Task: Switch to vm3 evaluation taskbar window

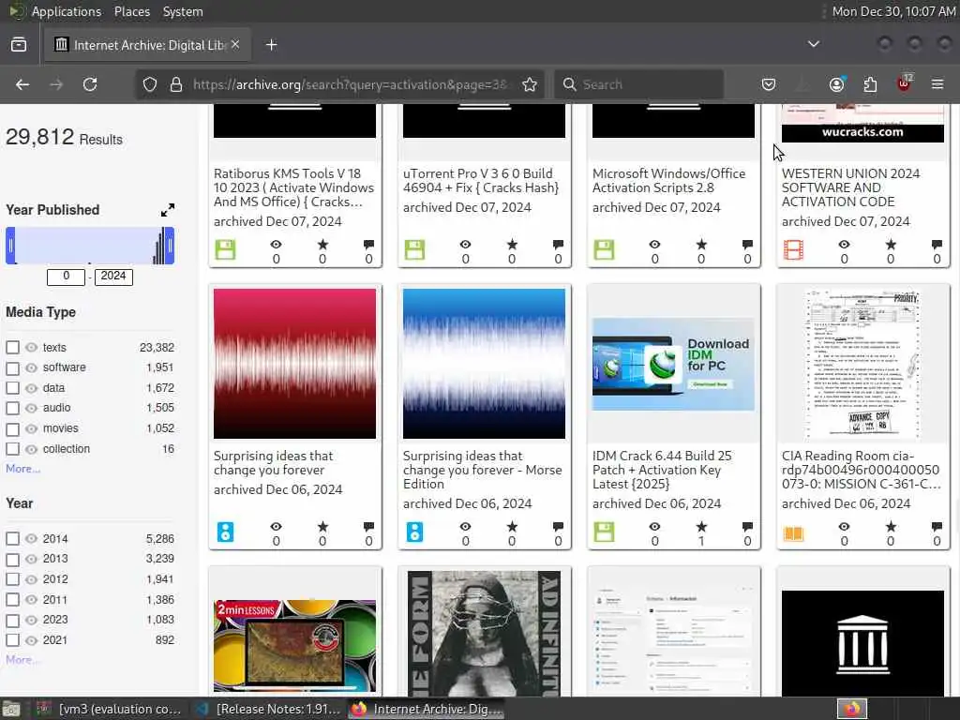Action: click(109, 709)
